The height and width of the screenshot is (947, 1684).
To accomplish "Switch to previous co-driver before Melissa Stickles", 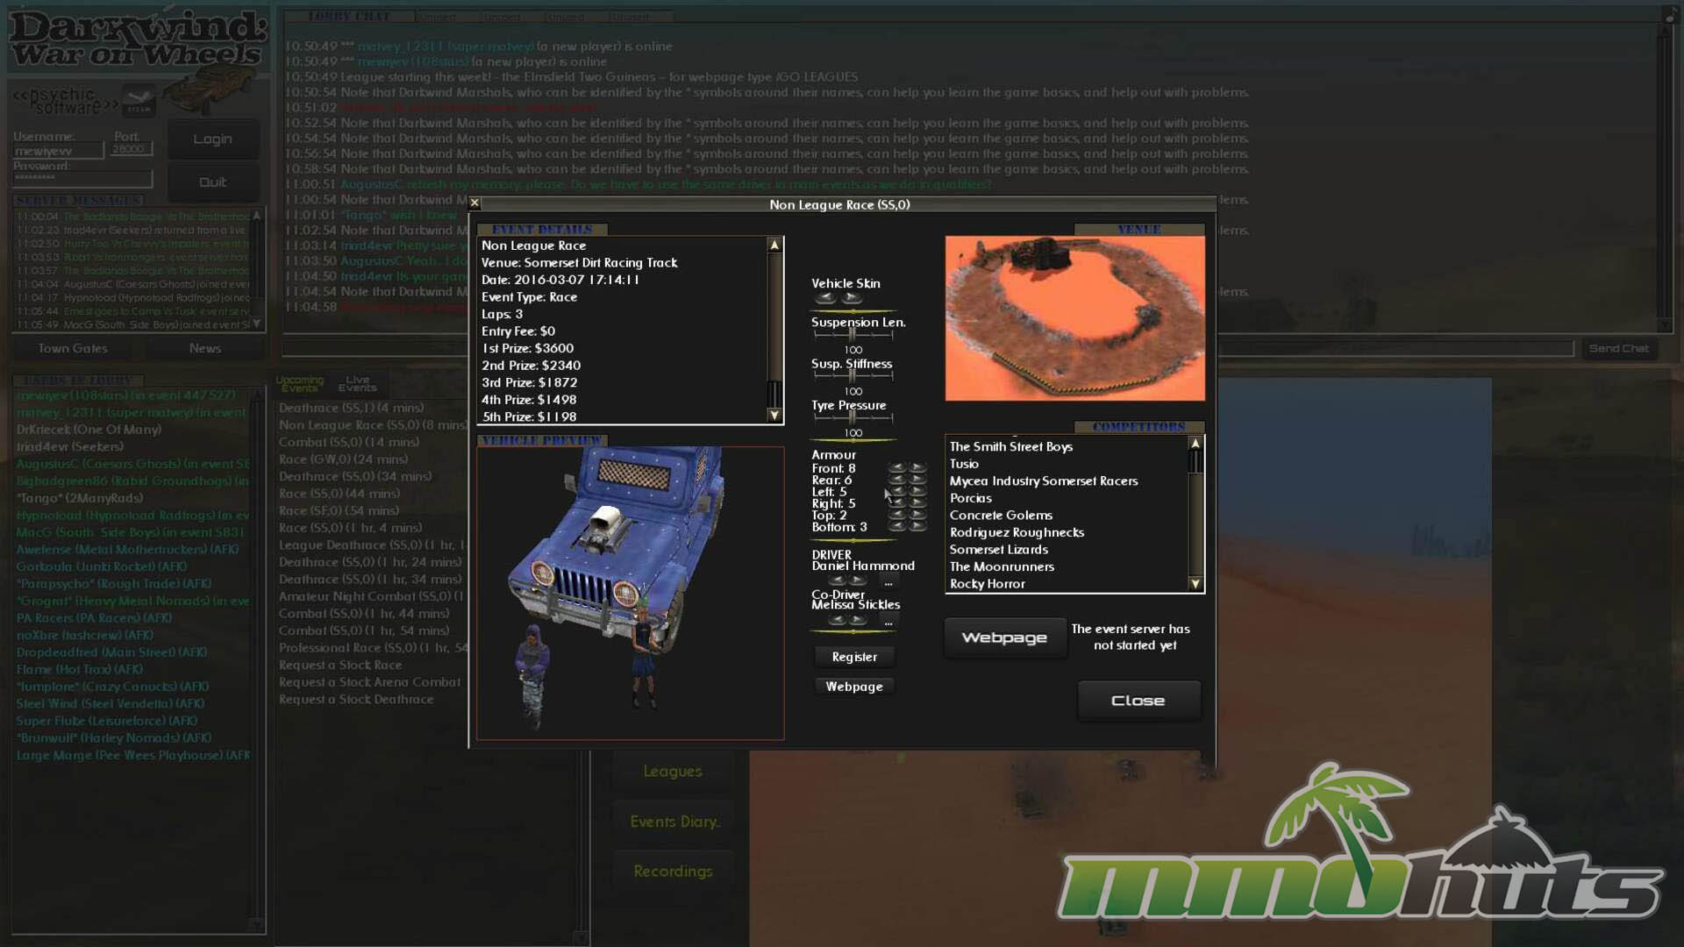I will (x=838, y=620).
